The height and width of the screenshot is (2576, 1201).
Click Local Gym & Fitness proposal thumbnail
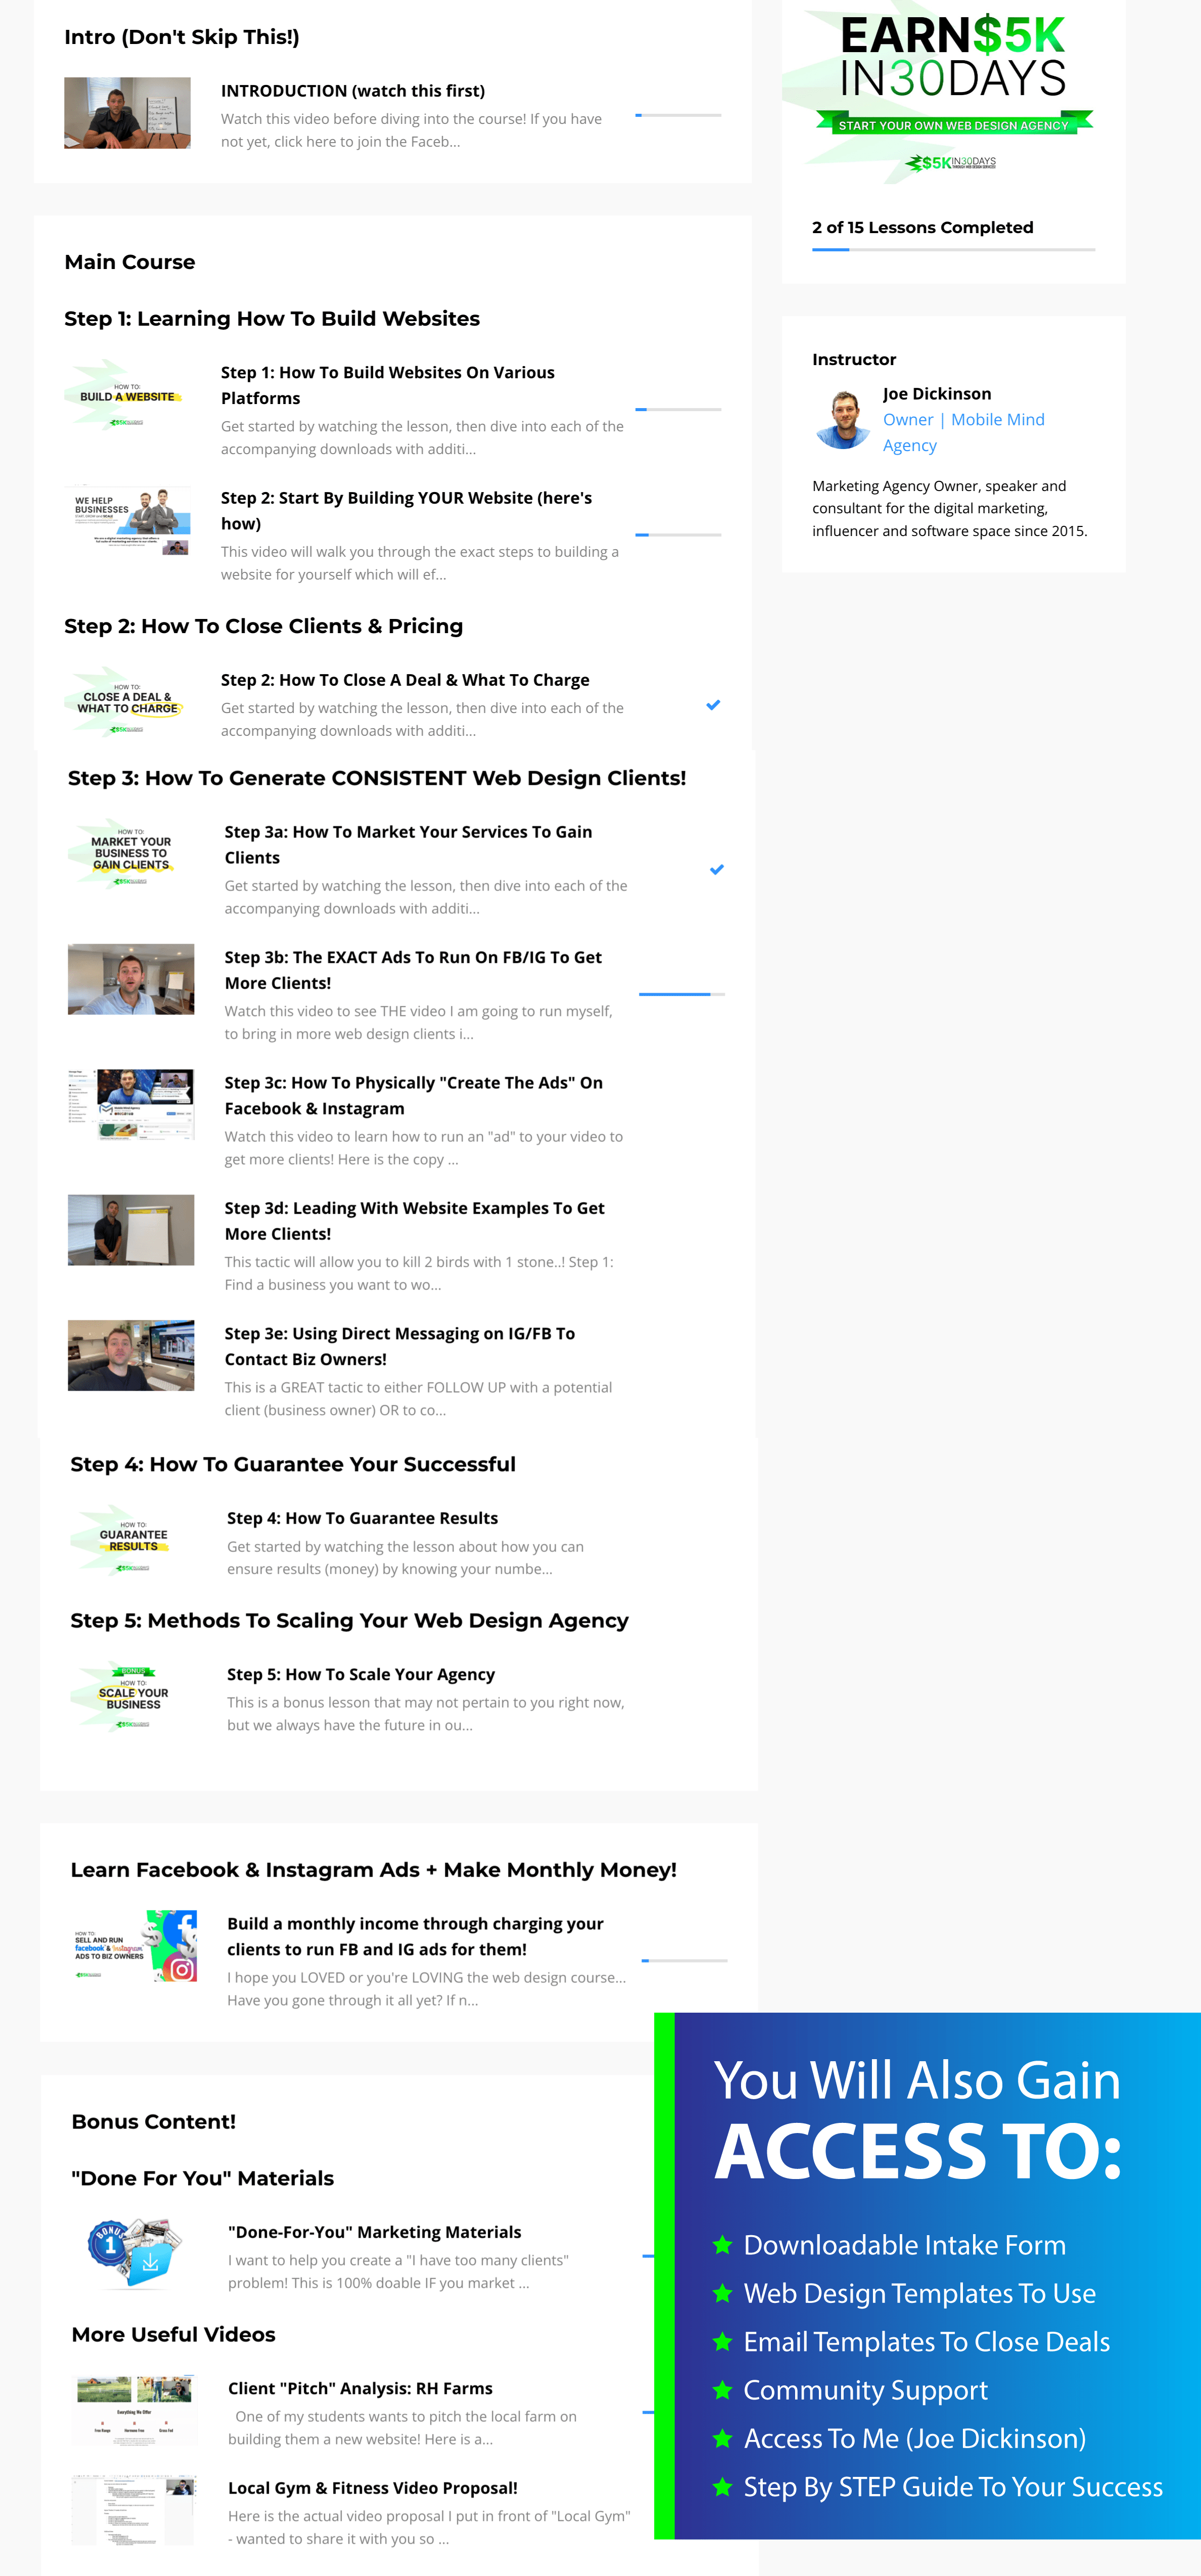135,2510
